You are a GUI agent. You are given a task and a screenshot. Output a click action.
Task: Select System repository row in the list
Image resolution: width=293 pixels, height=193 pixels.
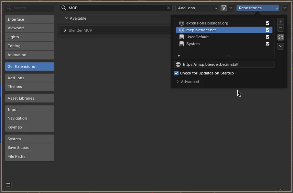point(224,44)
